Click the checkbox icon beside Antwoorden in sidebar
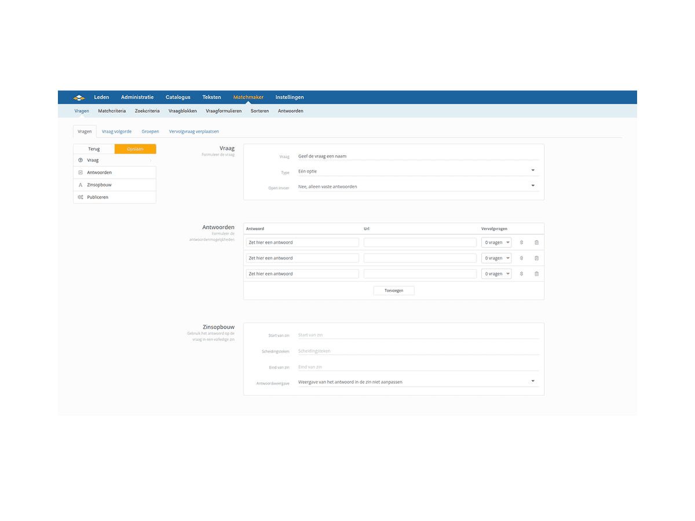 tap(81, 173)
